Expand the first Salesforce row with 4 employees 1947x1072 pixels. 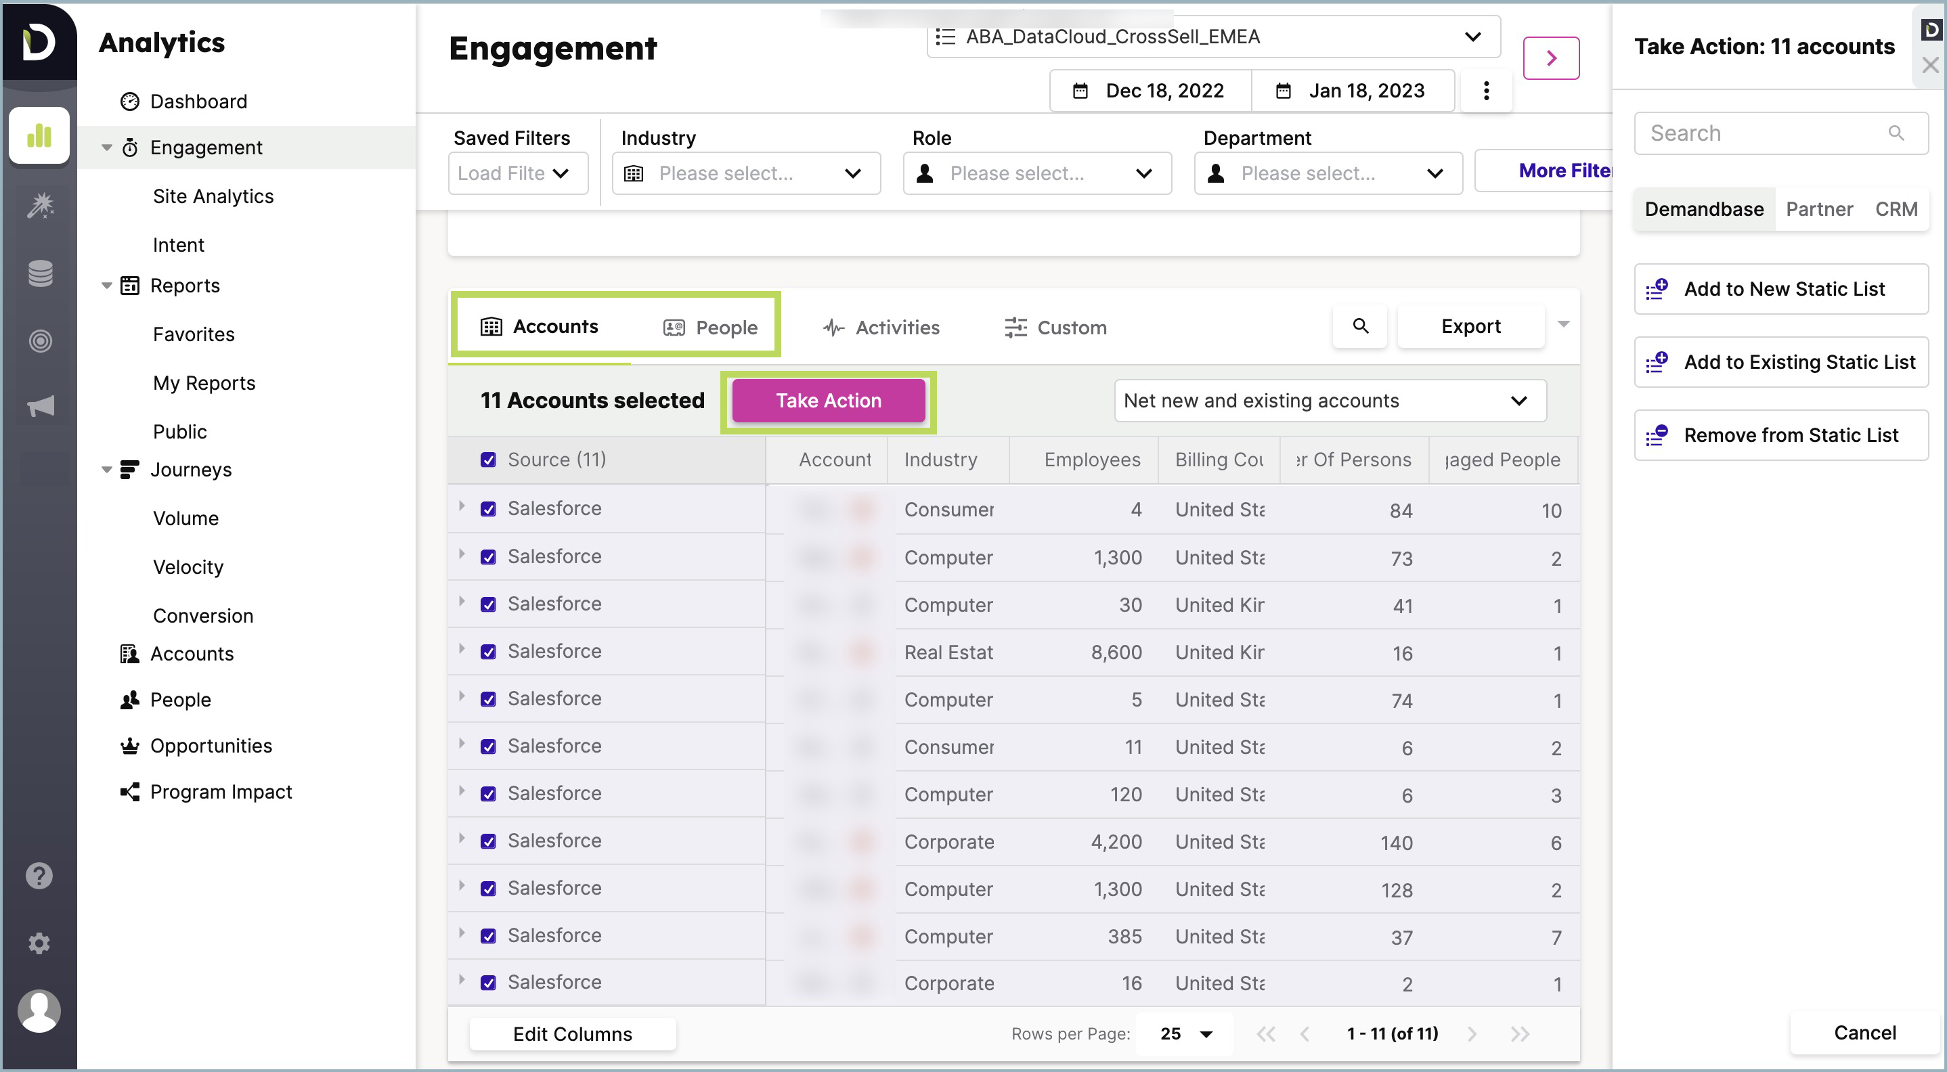[x=461, y=506]
